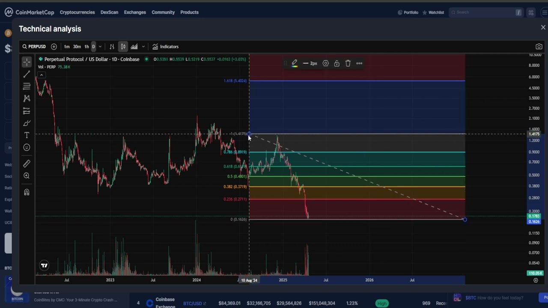Open the Community menu

pos(163,12)
